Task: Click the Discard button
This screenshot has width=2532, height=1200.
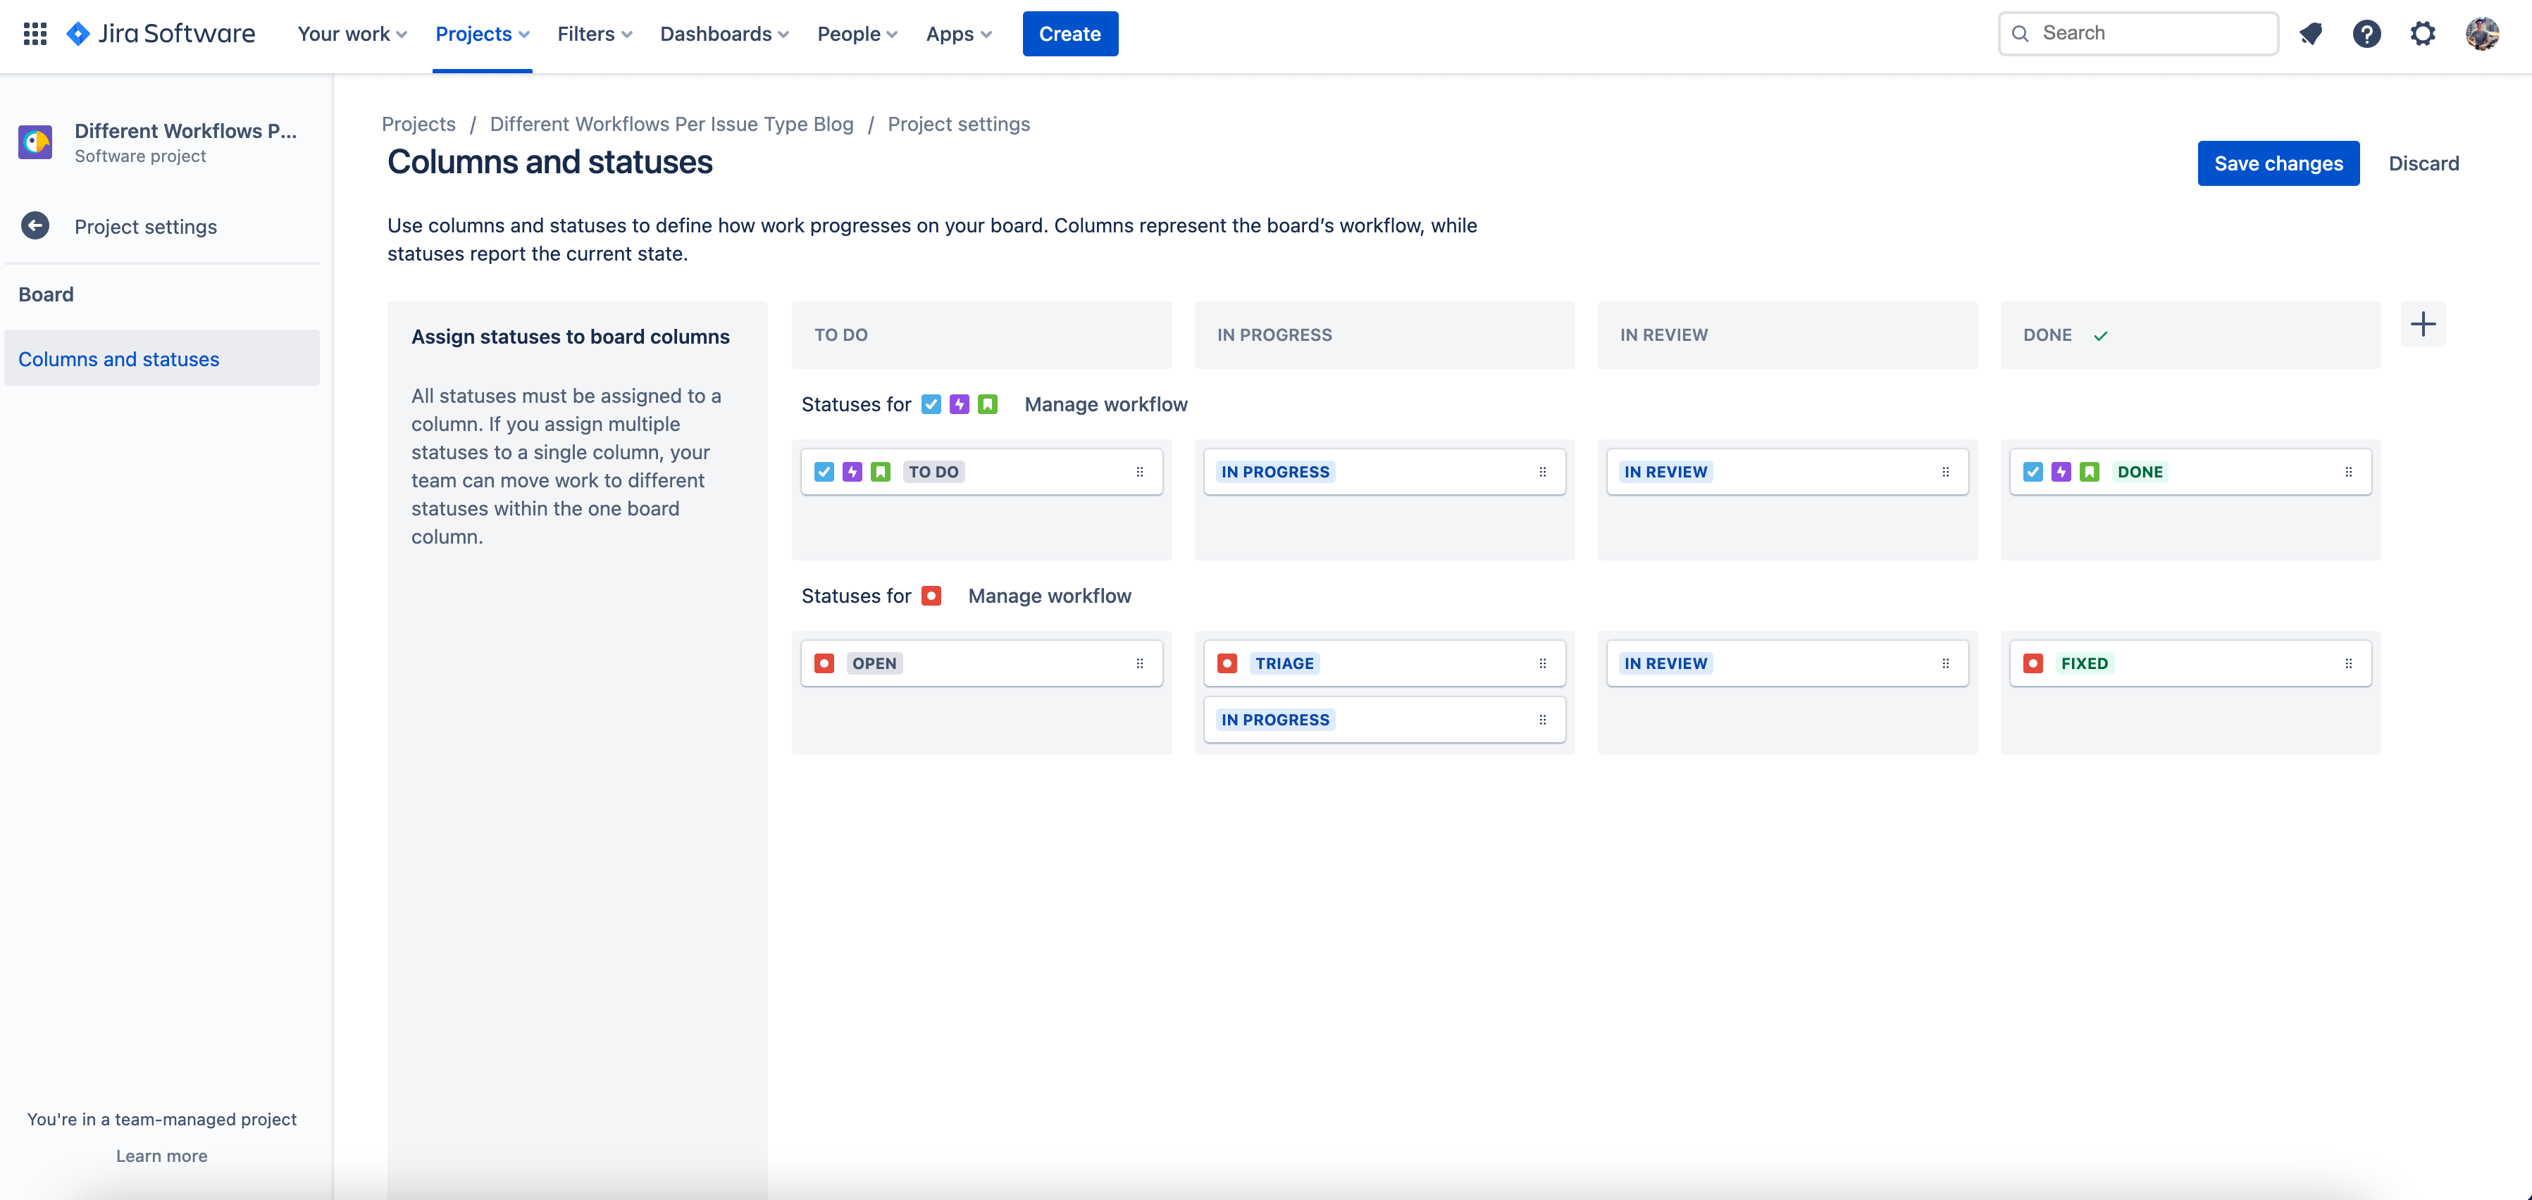Action: click(x=2424, y=163)
